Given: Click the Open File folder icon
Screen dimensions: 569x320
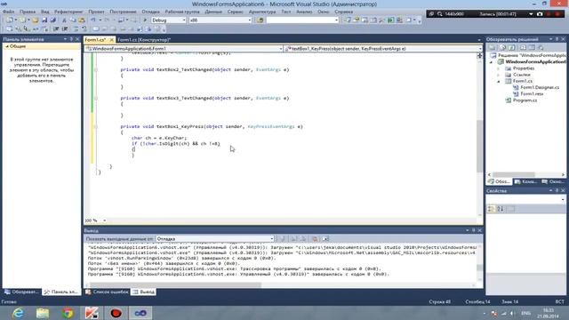Looking at the screenshot, I should tap(36, 20).
